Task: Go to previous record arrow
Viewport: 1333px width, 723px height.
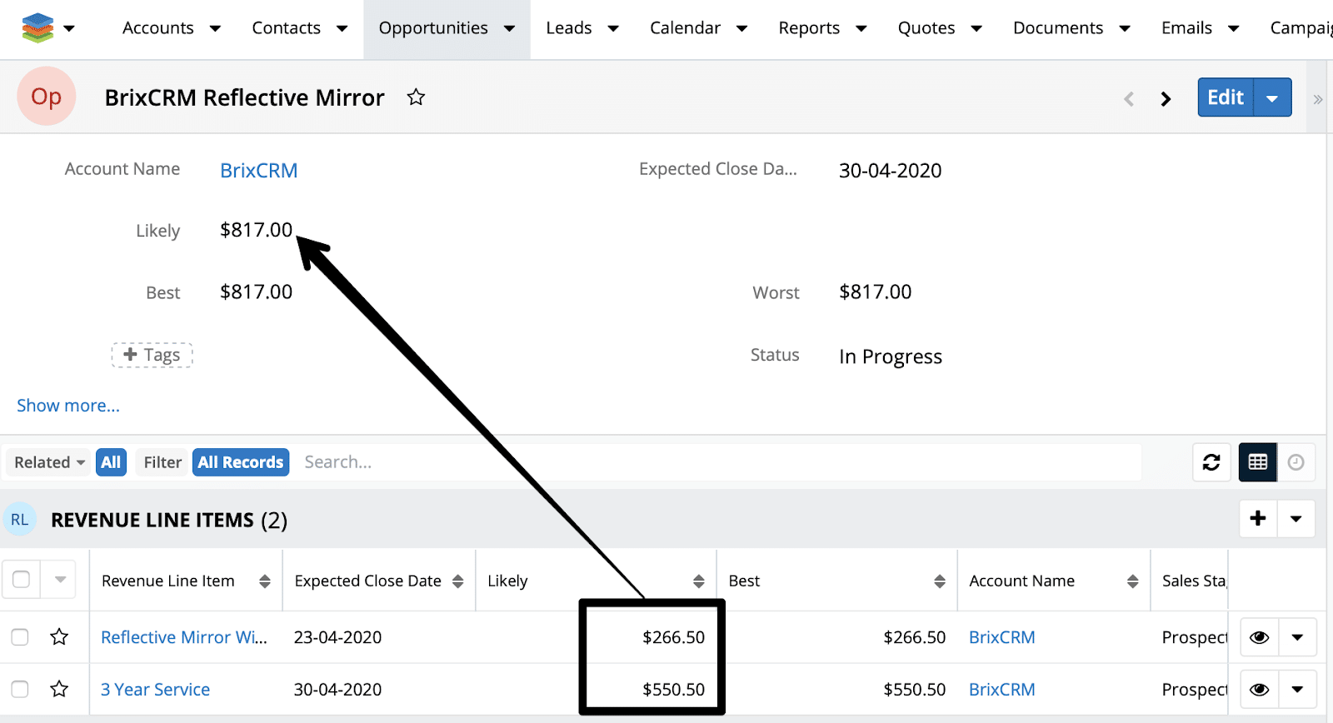Action: (1129, 99)
